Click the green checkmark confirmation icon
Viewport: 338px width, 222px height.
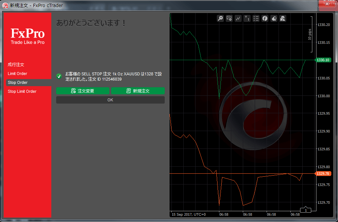point(59,76)
